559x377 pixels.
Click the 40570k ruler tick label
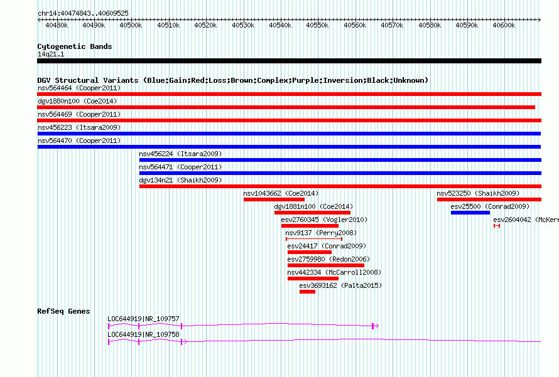tap(392, 25)
